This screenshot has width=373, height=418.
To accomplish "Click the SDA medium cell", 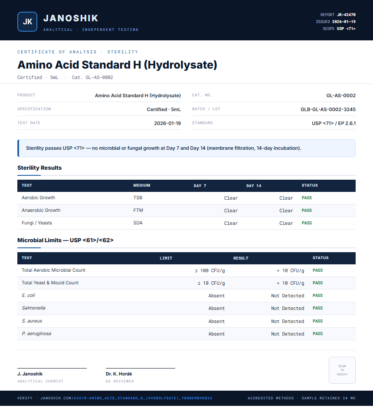I will pyautogui.click(x=138, y=223).
